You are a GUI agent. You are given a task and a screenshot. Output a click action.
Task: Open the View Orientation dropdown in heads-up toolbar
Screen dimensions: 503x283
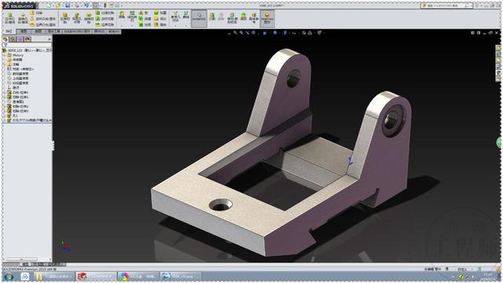click(265, 33)
